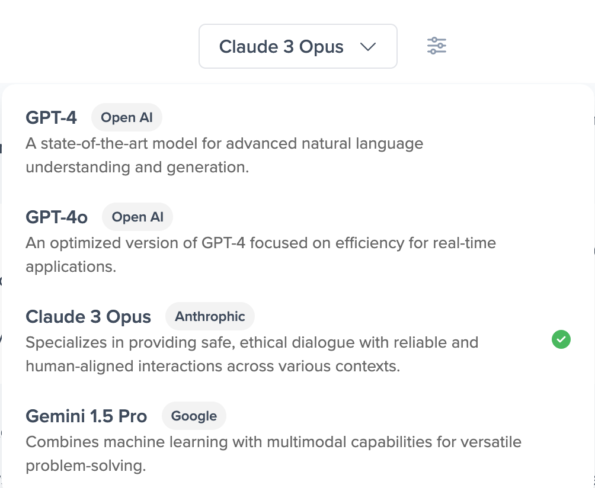The width and height of the screenshot is (595, 488).
Task: Click the Open AI badge beside GPT-4
Action: [x=126, y=118]
